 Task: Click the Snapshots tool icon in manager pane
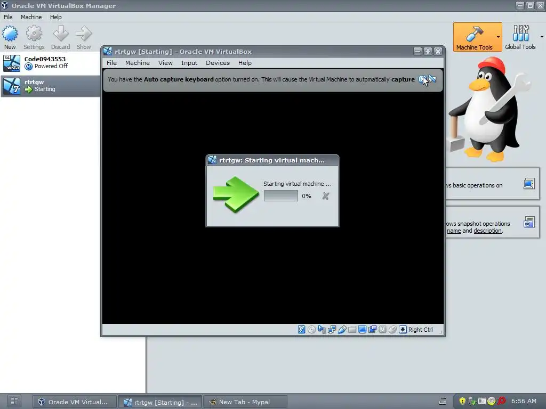(529, 222)
